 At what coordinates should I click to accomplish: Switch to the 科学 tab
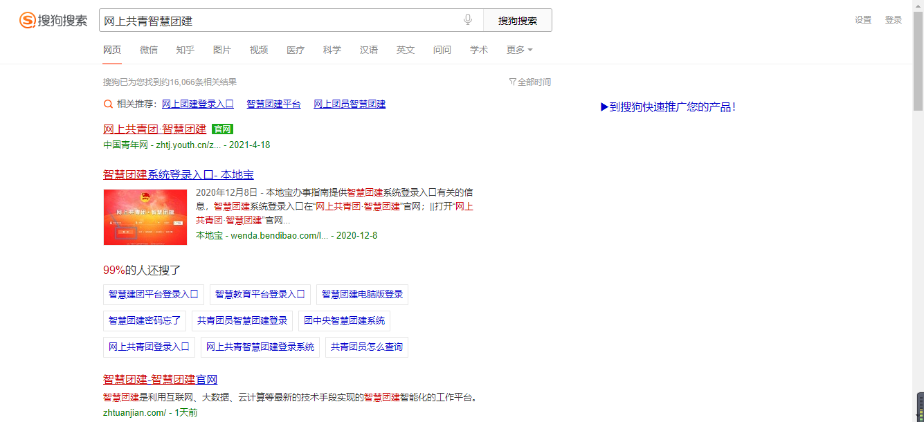(x=332, y=50)
